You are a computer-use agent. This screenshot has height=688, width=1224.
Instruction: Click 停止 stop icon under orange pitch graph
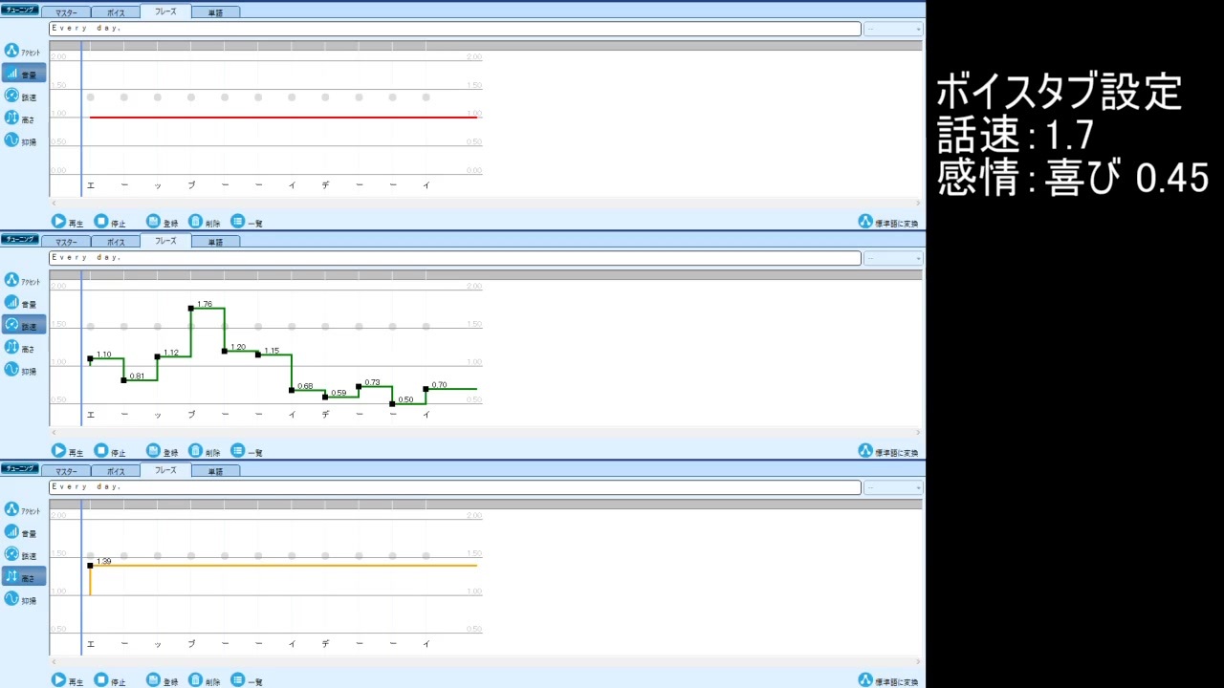101,679
